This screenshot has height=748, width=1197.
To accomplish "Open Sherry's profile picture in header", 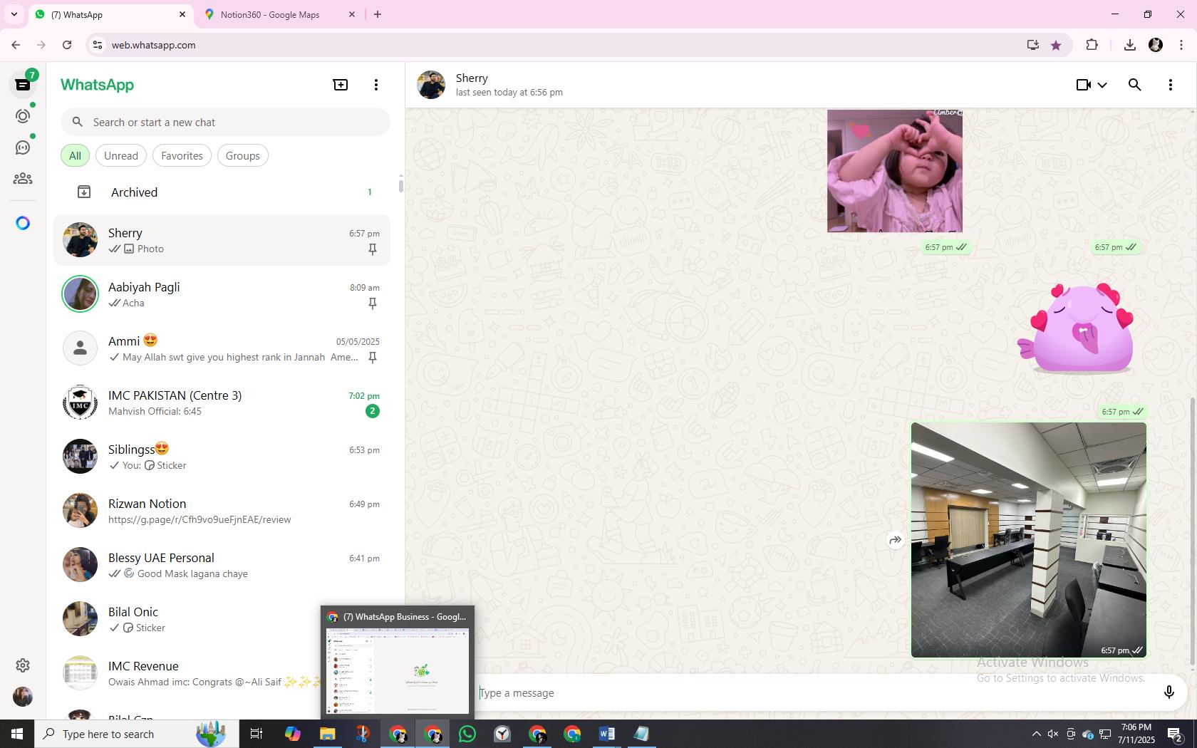I will coord(431,85).
